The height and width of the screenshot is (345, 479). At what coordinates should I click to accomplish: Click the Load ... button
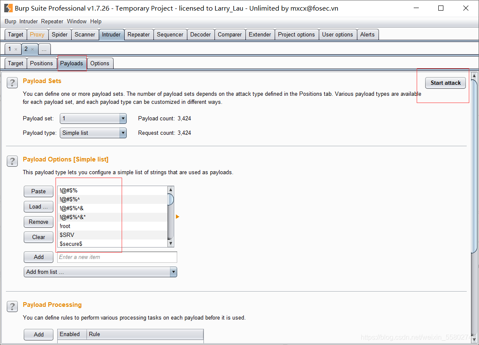pos(39,207)
